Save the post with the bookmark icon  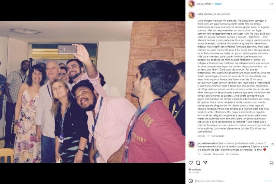pyautogui.click(x=272, y=163)
